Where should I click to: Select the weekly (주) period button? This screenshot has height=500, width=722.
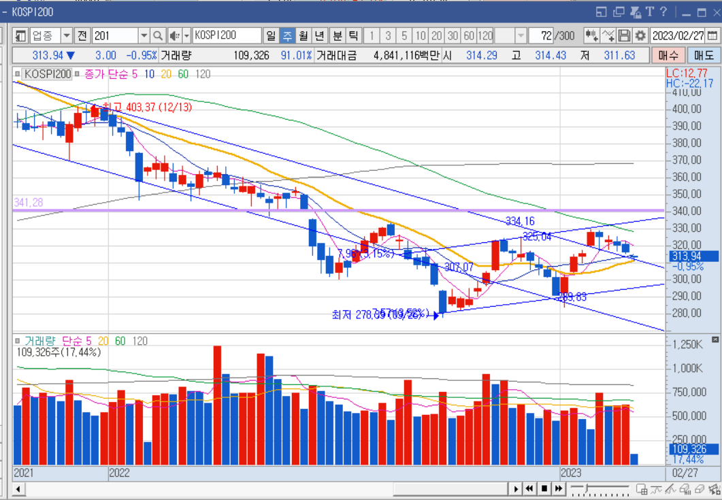coord(287,35)
